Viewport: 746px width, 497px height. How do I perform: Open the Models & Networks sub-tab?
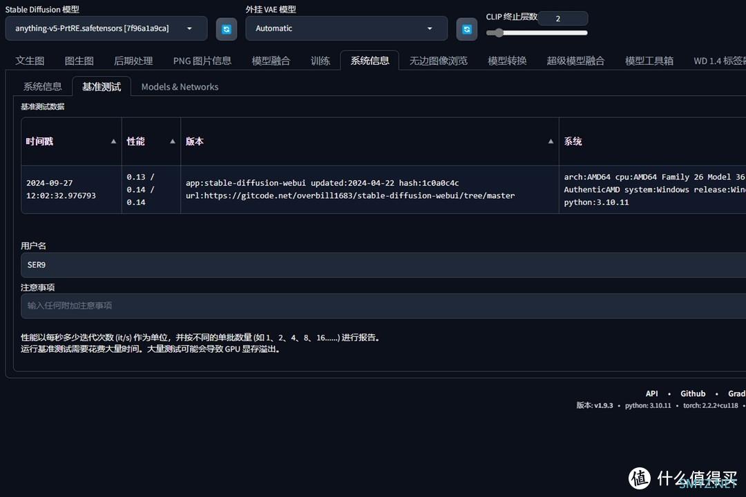180,86
